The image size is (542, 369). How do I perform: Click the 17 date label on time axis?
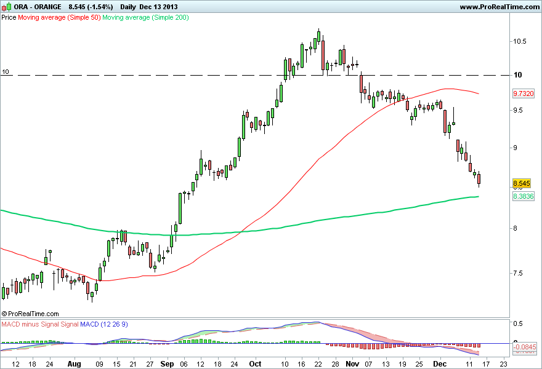486,364
